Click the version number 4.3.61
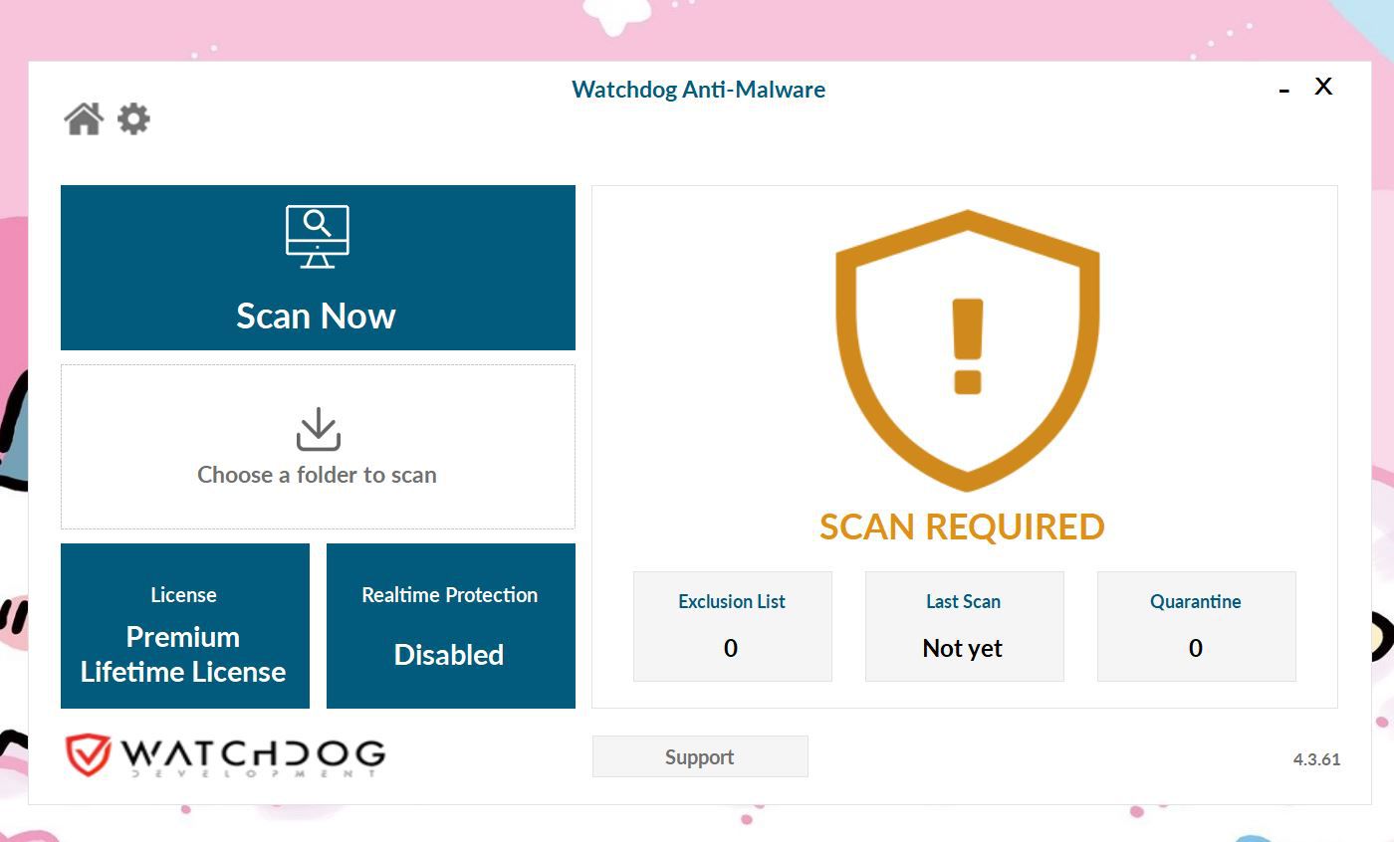 (1316, 759)
